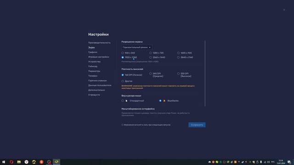Open Yandex Browser from the taskbar
Image resolution: width=294 pixels, height=165 pixels.
27,162
